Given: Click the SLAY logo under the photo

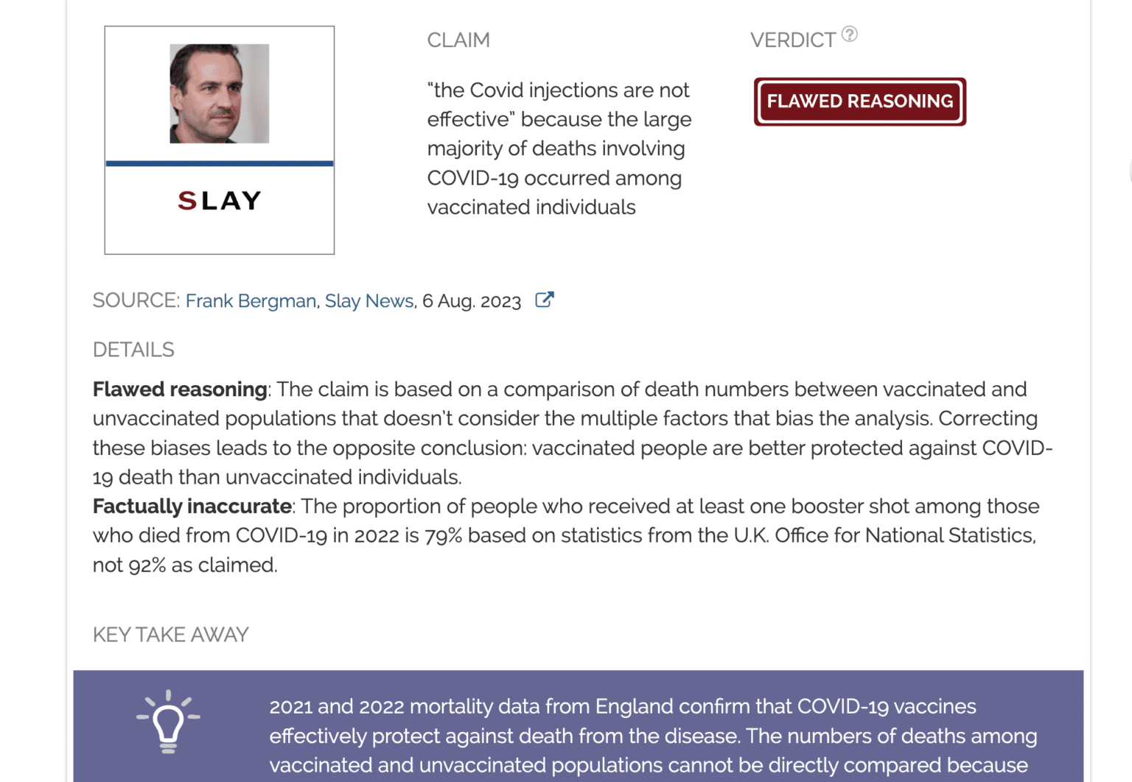Looking at the screenshot, I should pos(220,200).
